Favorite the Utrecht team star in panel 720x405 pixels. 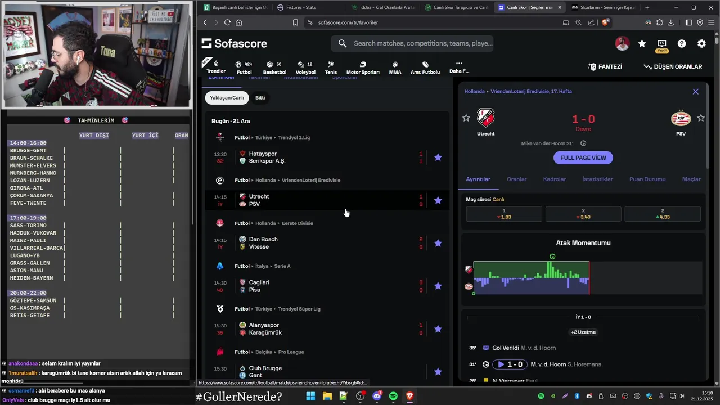click(466, 118)
